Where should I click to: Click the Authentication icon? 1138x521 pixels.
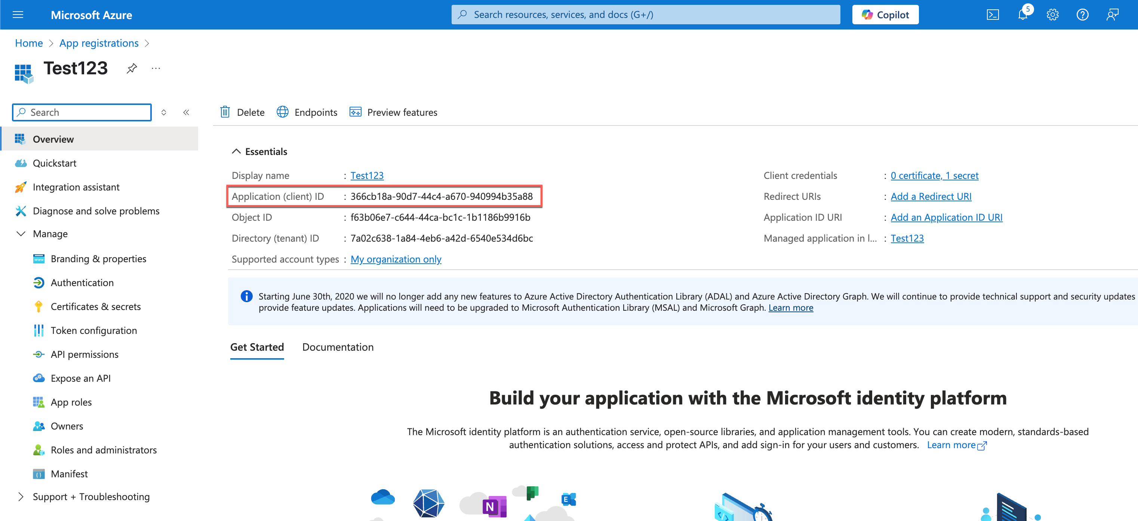pos(39,282)
